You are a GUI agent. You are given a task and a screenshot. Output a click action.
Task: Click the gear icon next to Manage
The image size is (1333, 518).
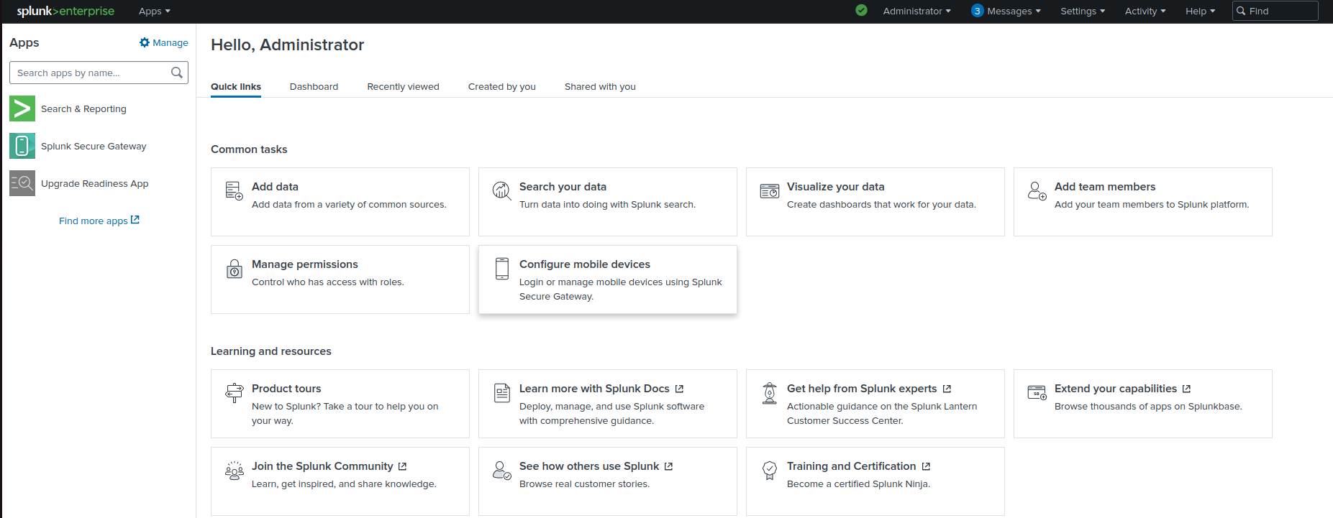[x=145, y=42]
